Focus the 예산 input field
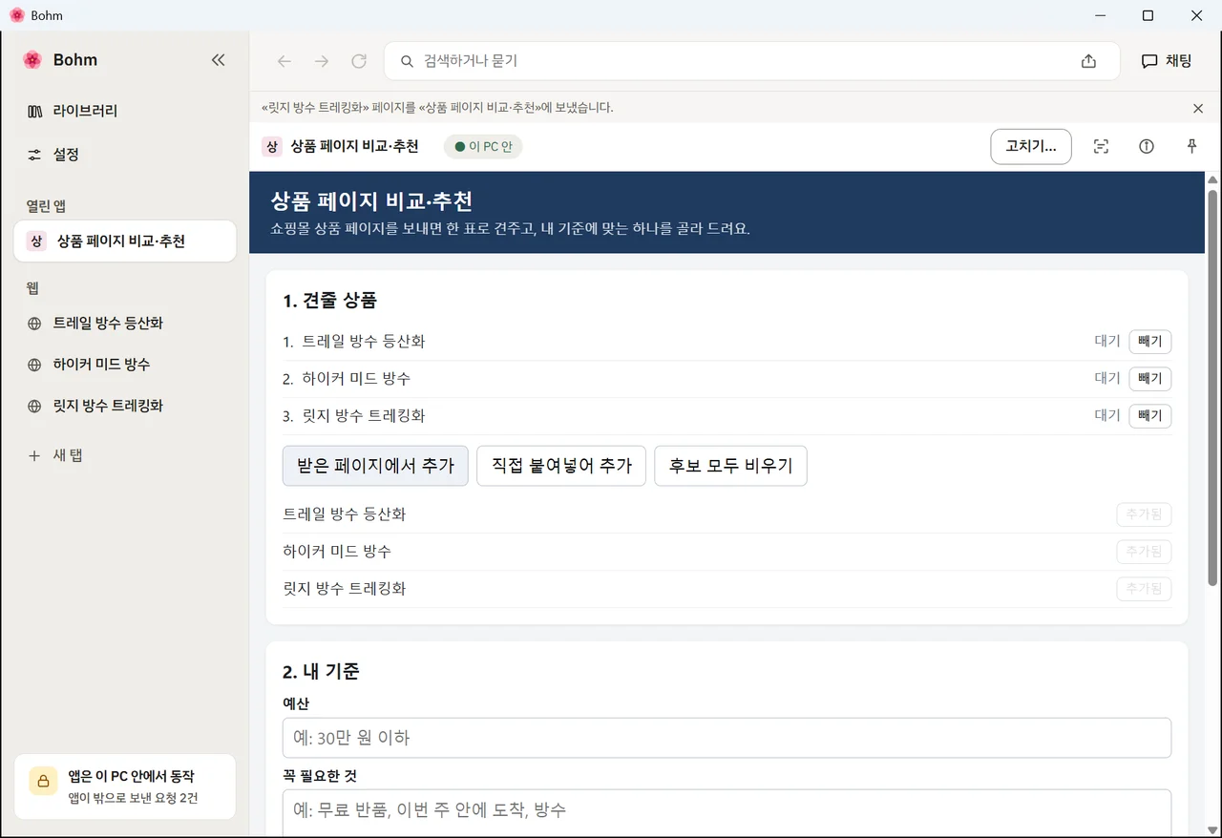This screenshot has width=1222, height=838. click(727, 738)
